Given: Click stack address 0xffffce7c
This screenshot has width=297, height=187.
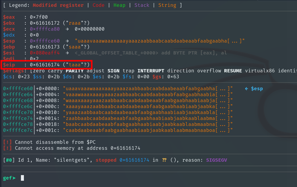Looking at the screenshot, I should point(18,130).
